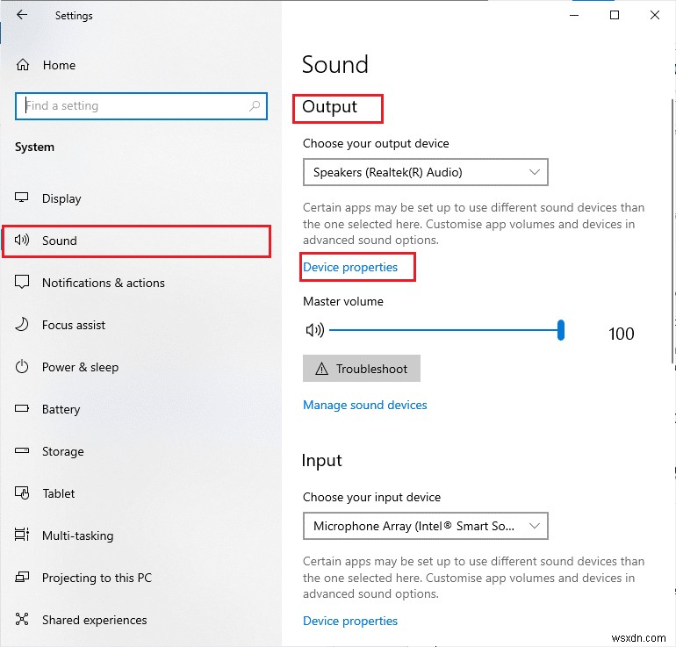Open Sound settings page

pyautogui.click(x=60, y=241)
